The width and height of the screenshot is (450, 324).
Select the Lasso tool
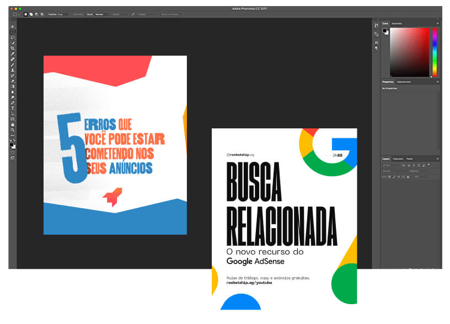(12, 37)
